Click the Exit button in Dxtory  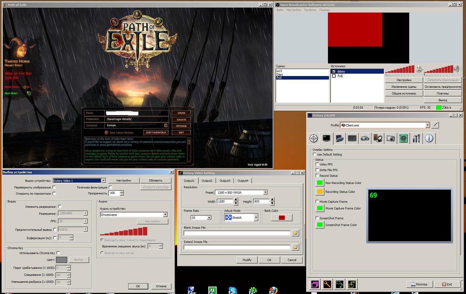tap(447, 284)
